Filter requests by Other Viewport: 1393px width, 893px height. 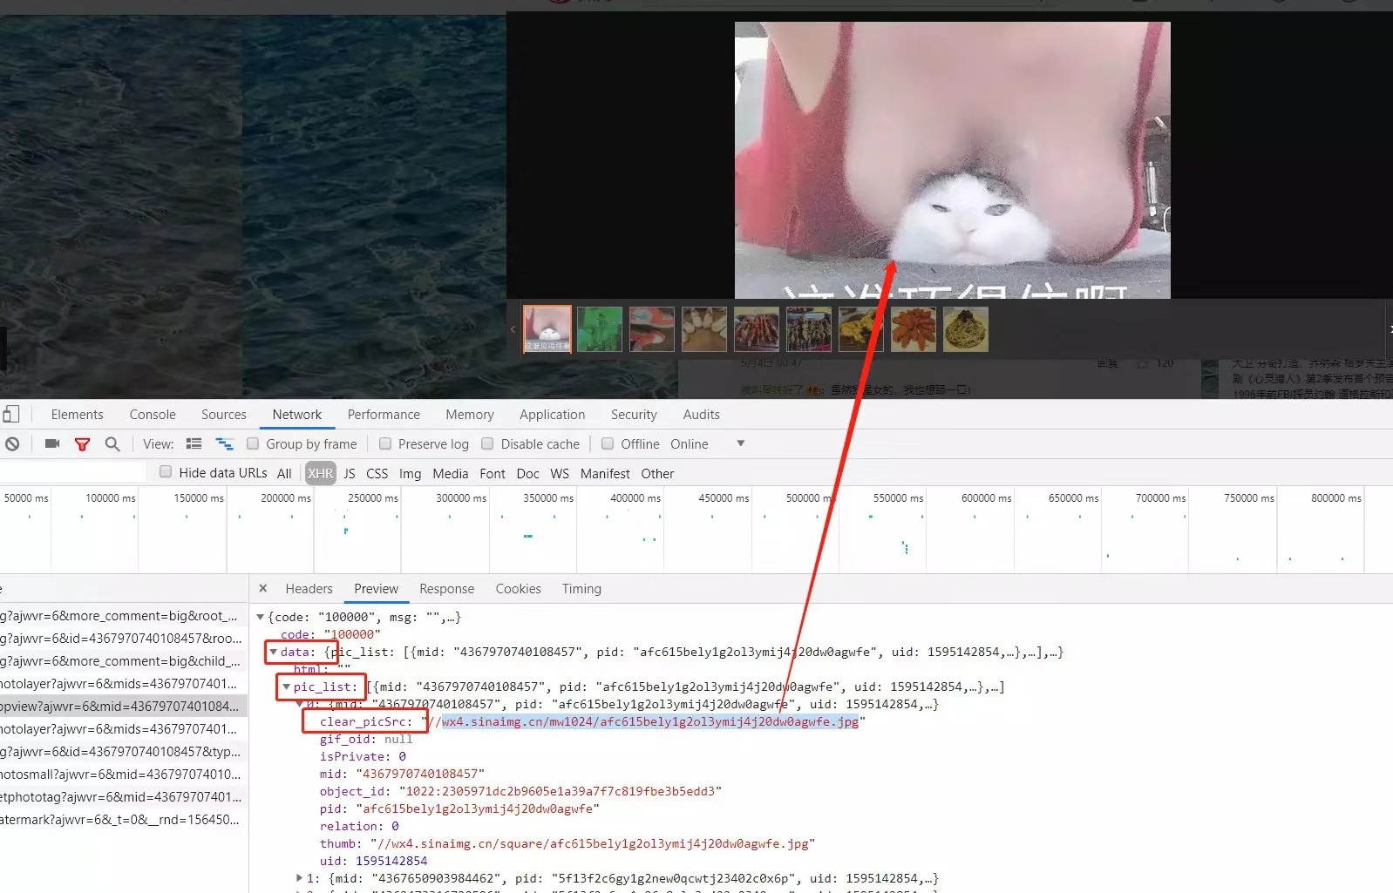tap(658, 473)
